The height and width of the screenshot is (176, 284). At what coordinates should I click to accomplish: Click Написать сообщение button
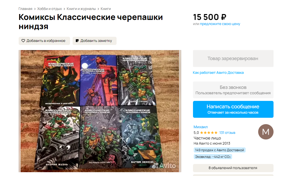233,109
